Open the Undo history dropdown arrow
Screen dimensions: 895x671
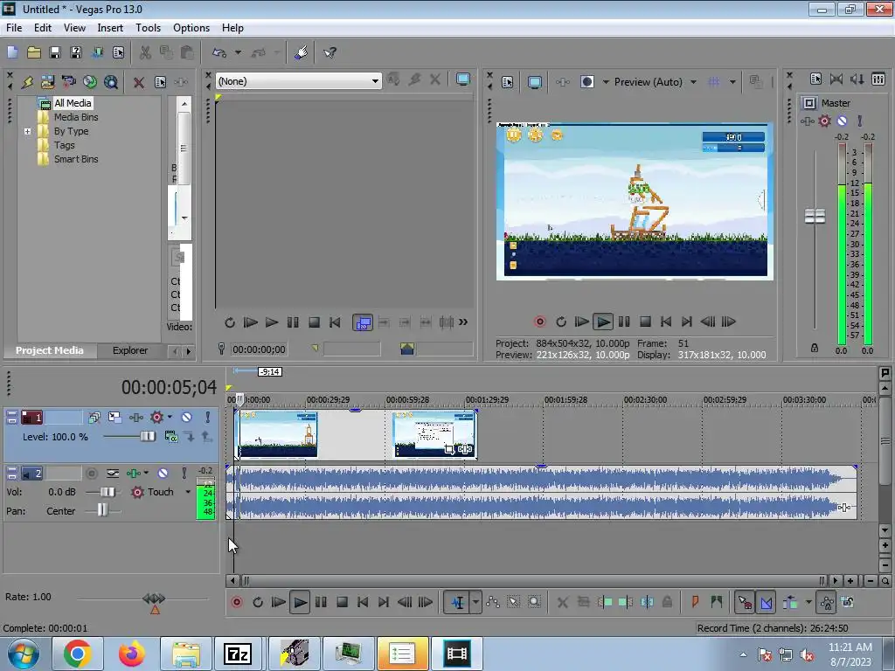(x=238, y=52)
